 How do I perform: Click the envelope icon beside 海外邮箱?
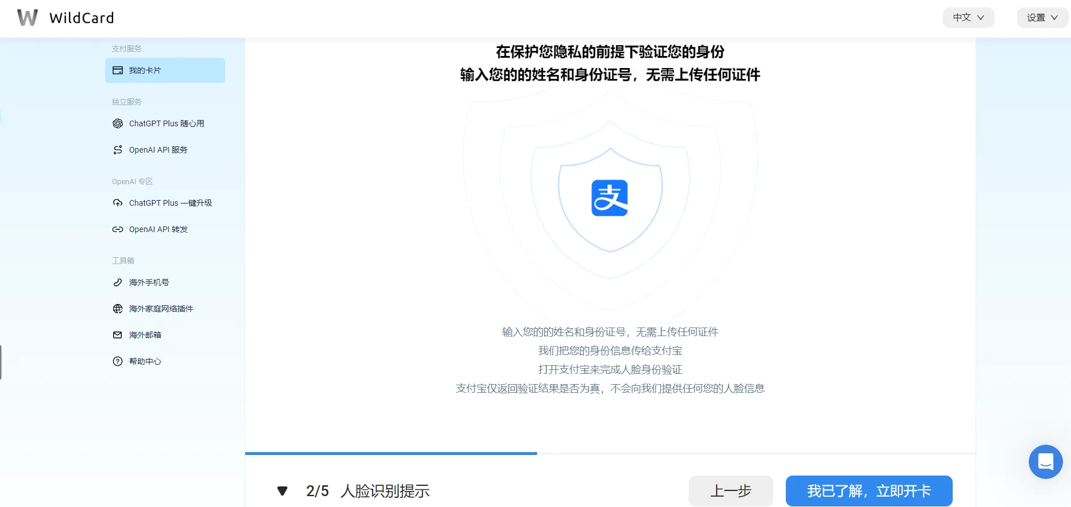[x=118, y=335]
